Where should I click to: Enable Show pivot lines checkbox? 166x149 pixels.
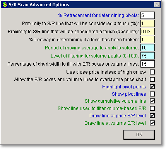click(152, 94)
